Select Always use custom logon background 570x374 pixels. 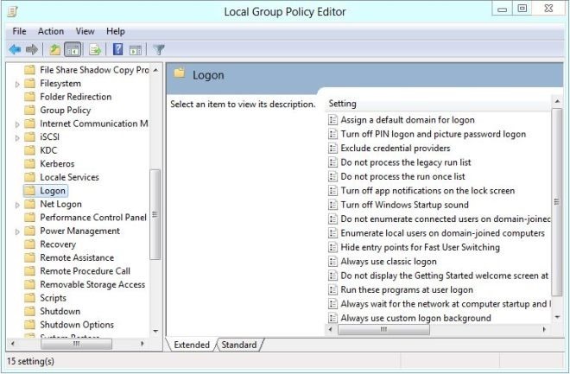pos(415,318)
